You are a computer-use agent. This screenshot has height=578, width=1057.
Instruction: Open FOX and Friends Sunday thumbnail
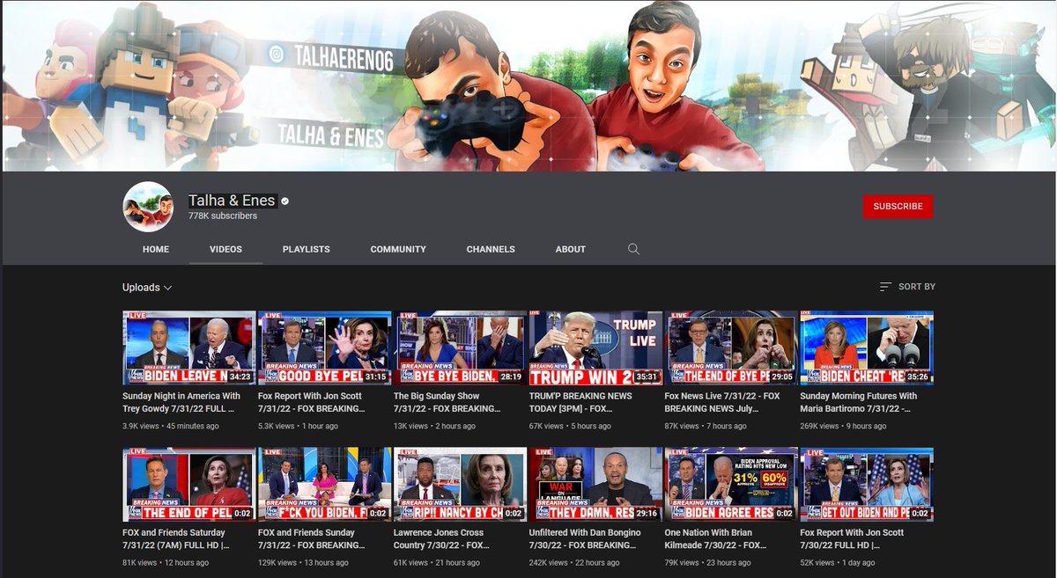[324, 484]
